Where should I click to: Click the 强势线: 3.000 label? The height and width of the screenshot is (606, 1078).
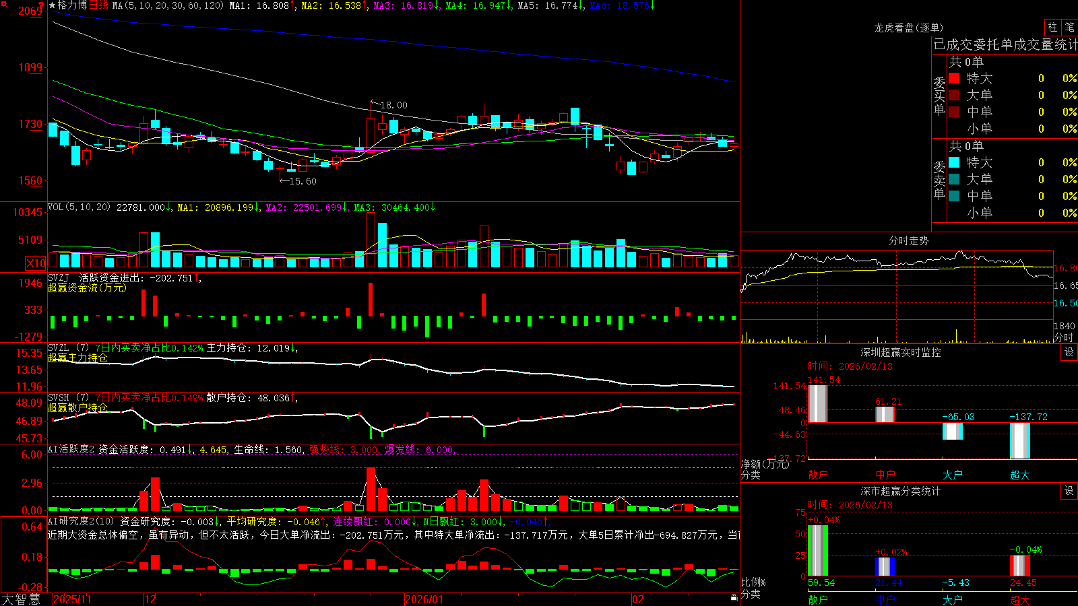pos(344,449)
